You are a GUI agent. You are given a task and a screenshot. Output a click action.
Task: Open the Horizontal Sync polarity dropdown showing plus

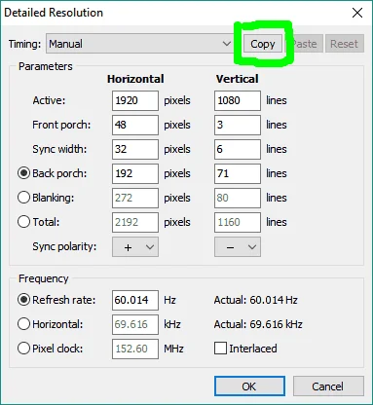click(x=135, y=247)
